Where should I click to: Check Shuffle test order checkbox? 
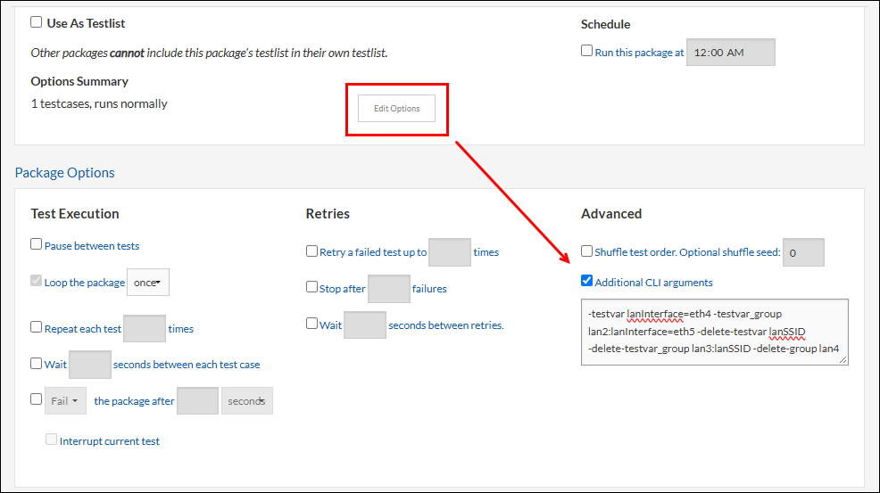tap(586, 251)
